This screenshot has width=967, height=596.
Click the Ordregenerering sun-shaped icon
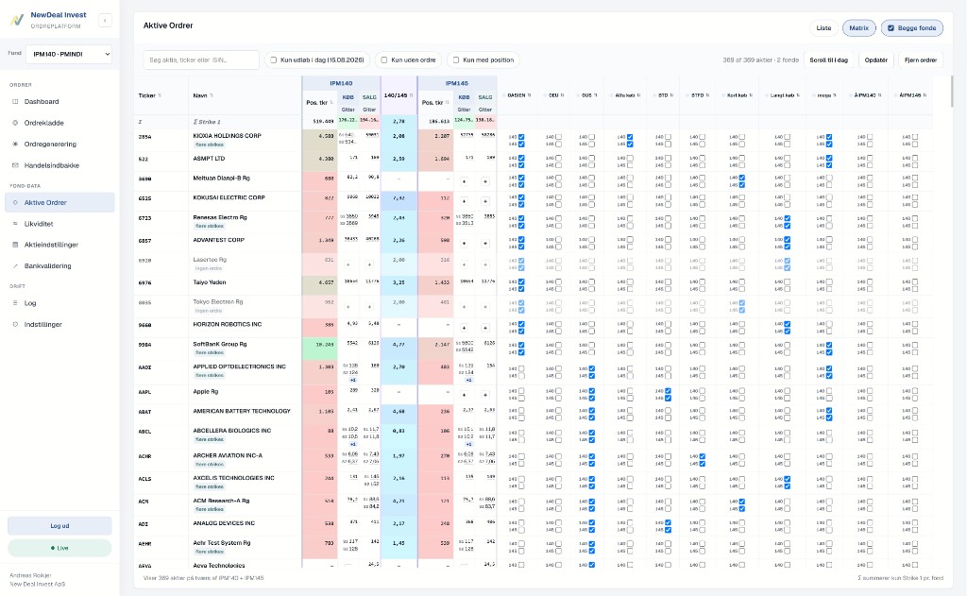[x=15, y=144]
